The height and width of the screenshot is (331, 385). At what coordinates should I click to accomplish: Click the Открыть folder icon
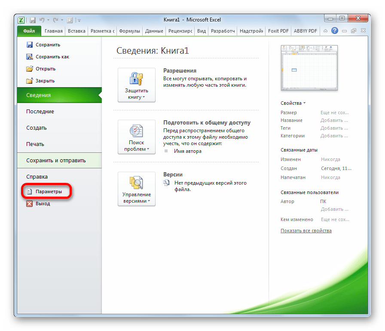30,69
